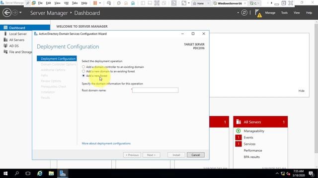Image resolution: width=318 pixels, height=178 pixels.
Task: Select Local Server in the sidebar
Action: coord(18,34)
